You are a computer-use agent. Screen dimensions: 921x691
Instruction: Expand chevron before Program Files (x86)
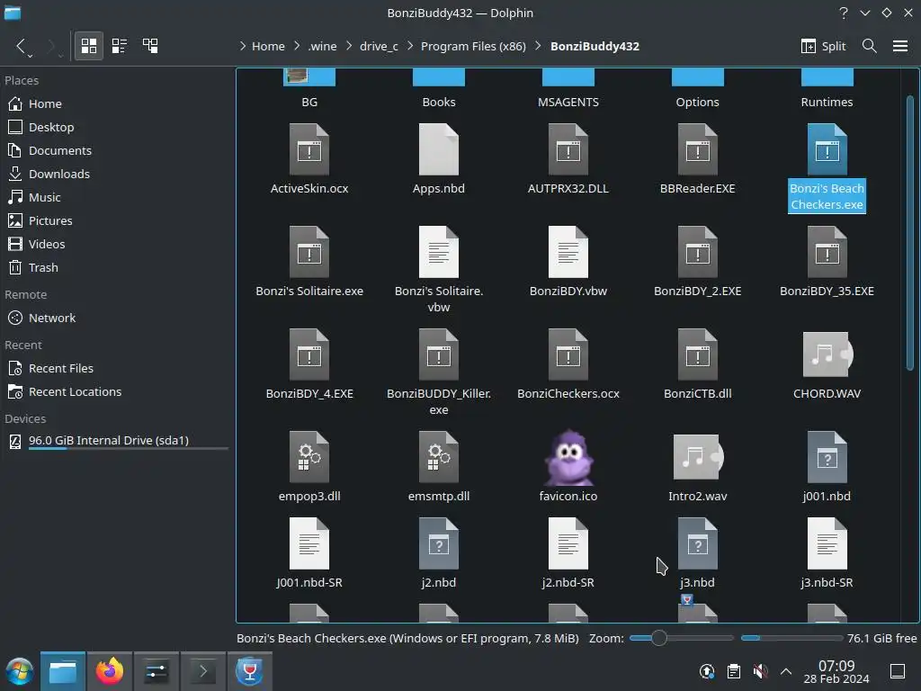[x=410, y=46]
